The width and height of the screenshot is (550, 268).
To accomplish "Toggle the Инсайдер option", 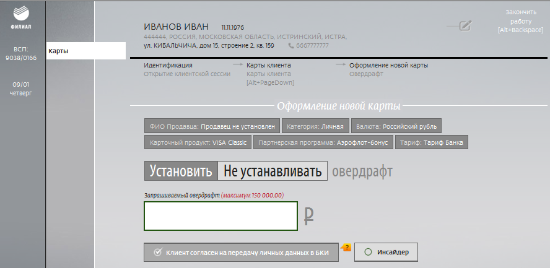I will tap(386, 252).
